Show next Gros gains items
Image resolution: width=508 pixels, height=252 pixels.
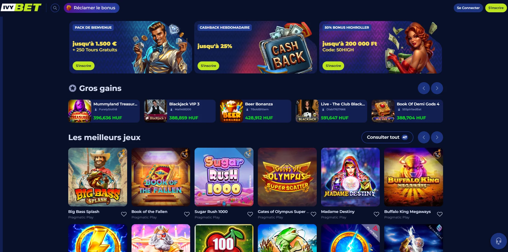437,88
